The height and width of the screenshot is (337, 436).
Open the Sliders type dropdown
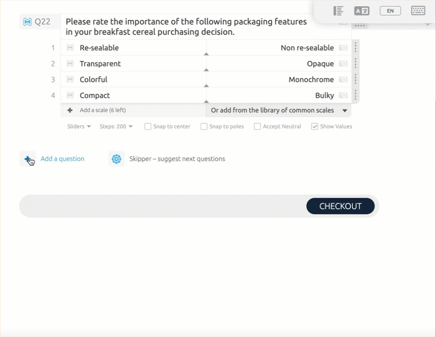coord(79,126)
